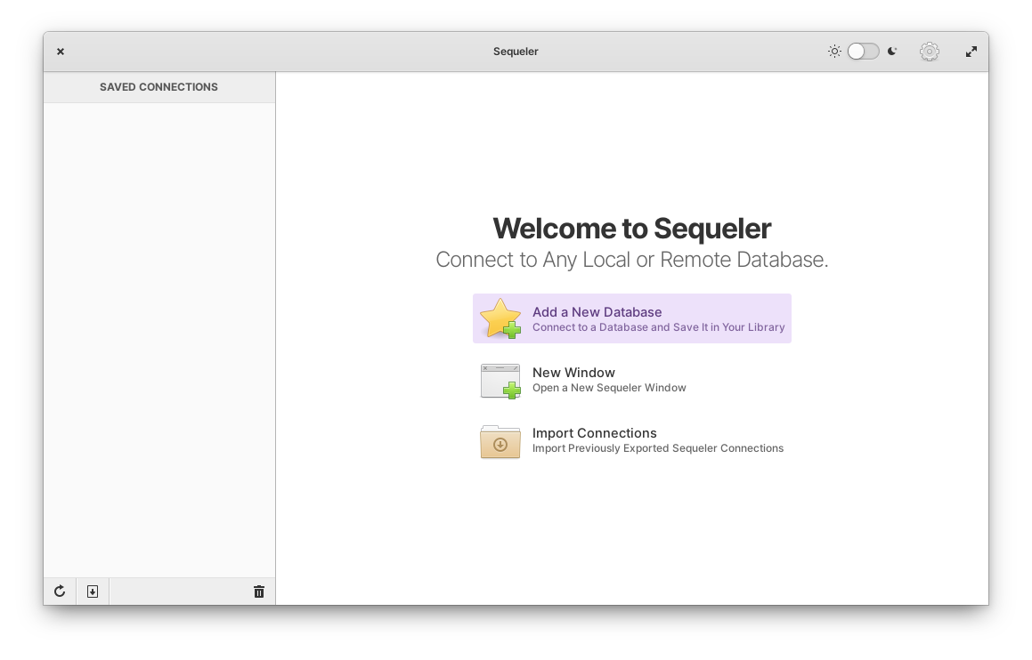Click "Import Previously Exported Sequeler Connections" text
Screen dimensions: 1032x660
click(657, 448)
